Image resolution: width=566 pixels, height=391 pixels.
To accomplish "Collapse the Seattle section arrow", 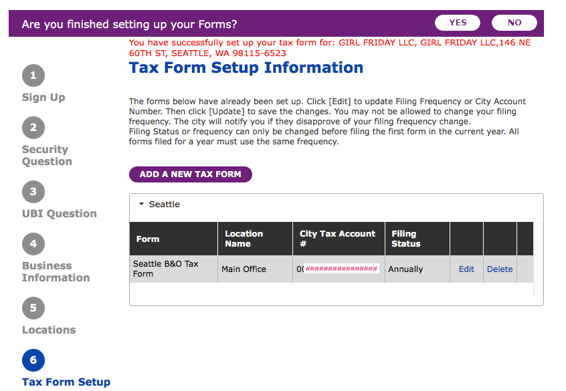I will pos(142,204).
